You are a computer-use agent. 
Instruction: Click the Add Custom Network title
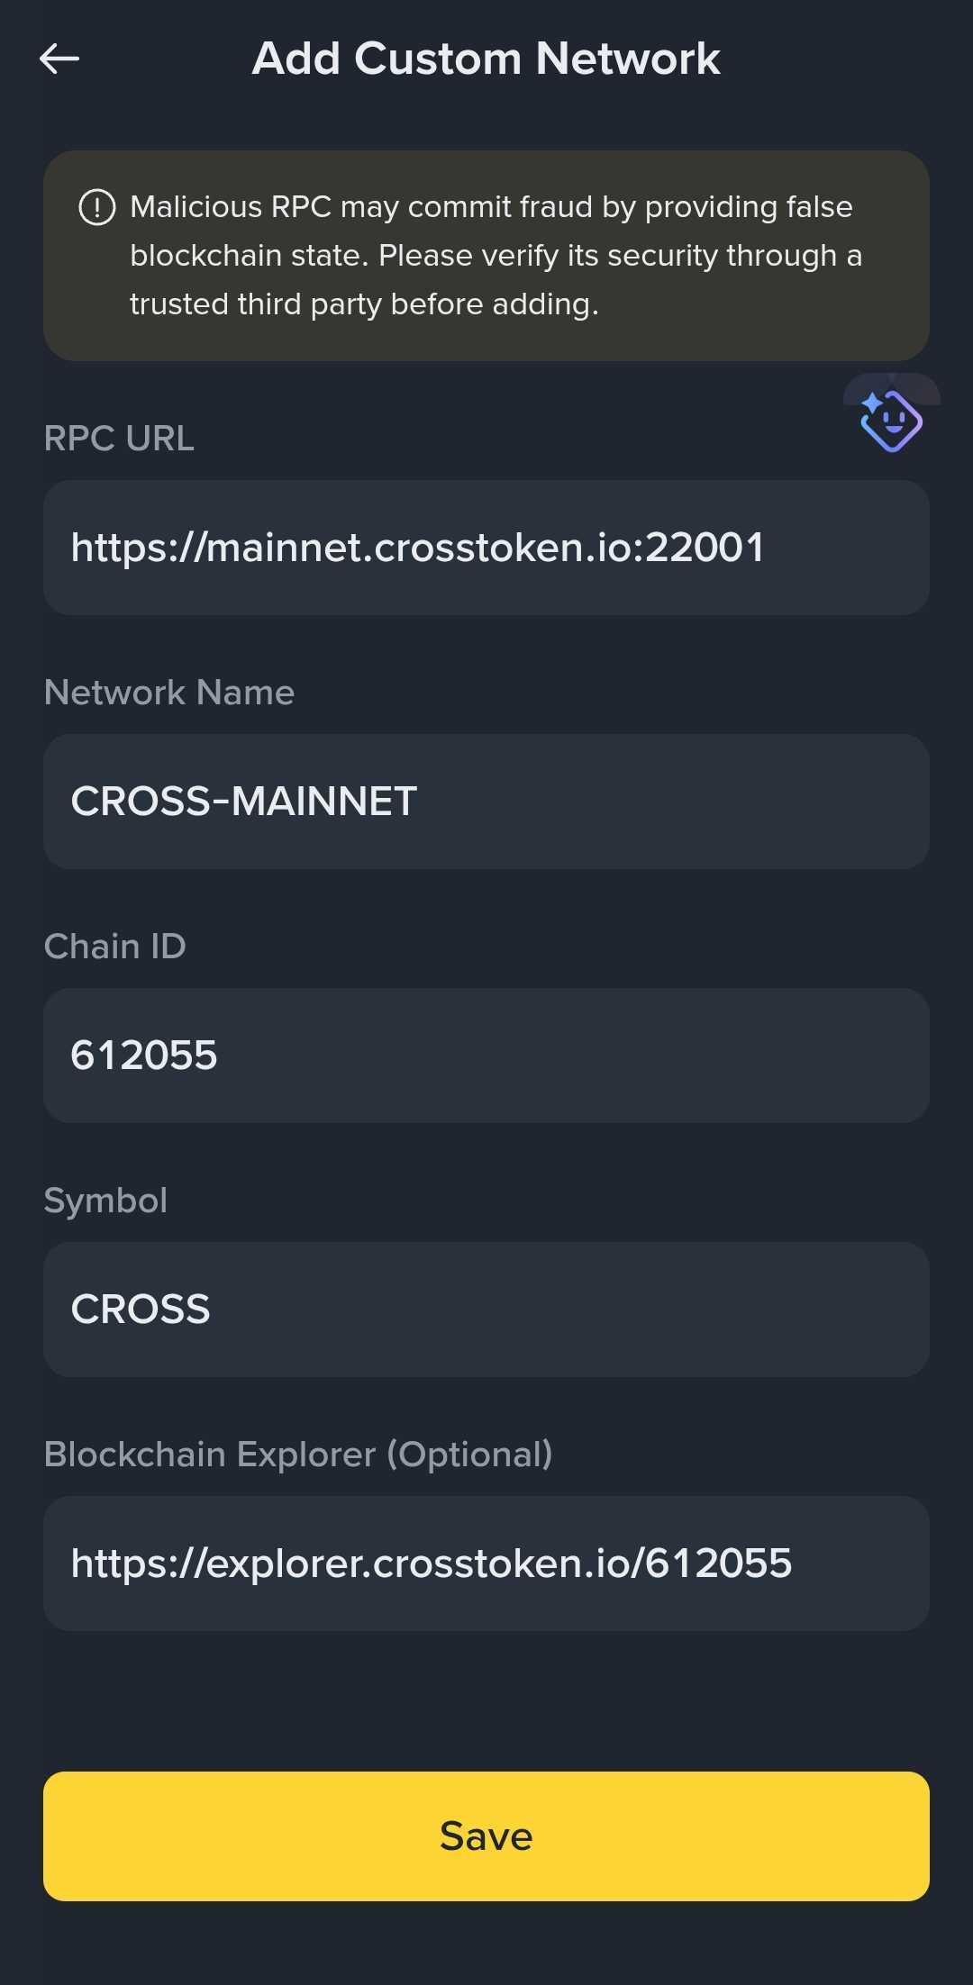pyautogui.click(x=486, y=58)
